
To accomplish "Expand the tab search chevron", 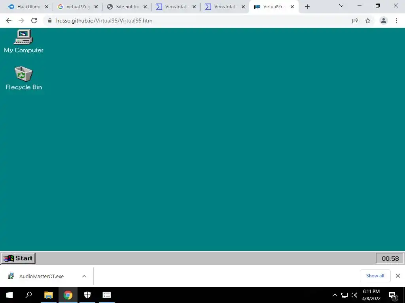I will tap(341, 6).
